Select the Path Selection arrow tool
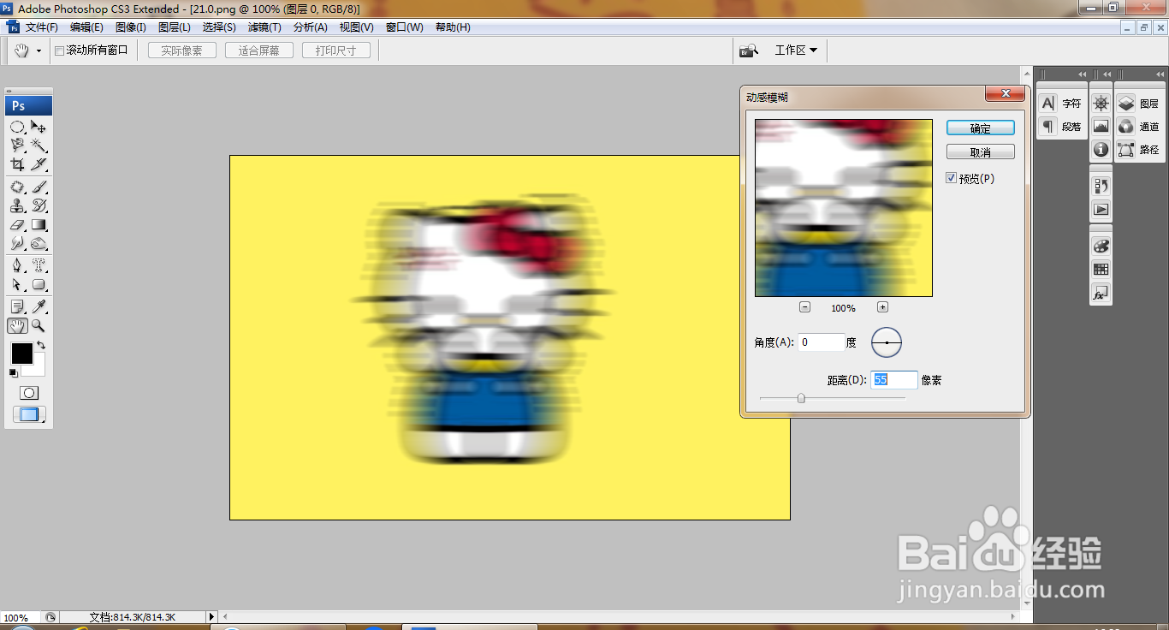The height and width of the screenshot is (630, 1169). pos(17,284)
